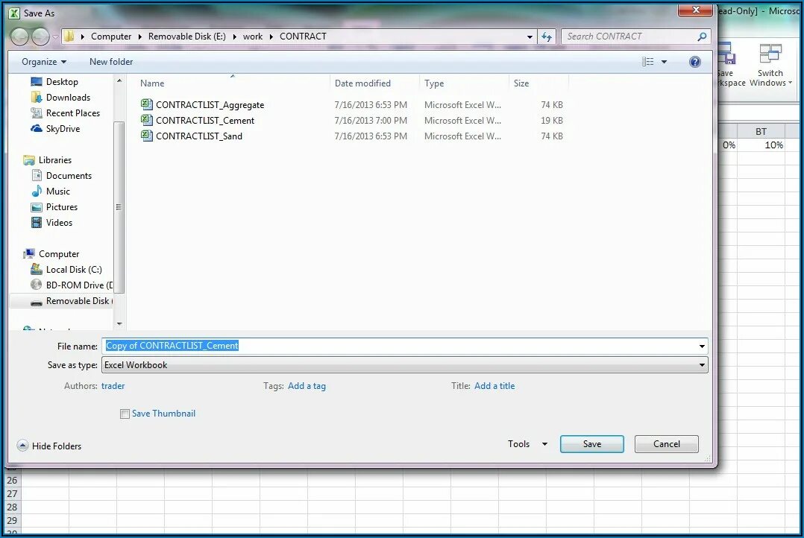Click the BD-ROM Drive disc icon

[x=37, y=285]
